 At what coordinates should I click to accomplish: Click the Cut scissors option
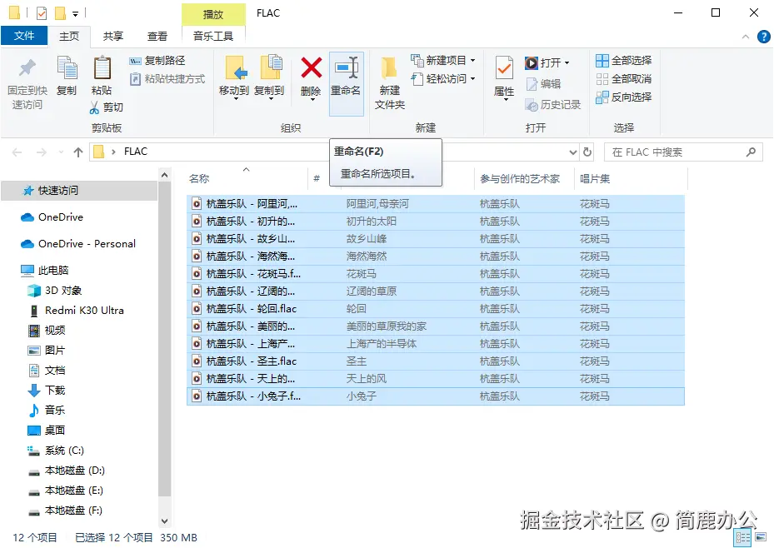[106, 107]
